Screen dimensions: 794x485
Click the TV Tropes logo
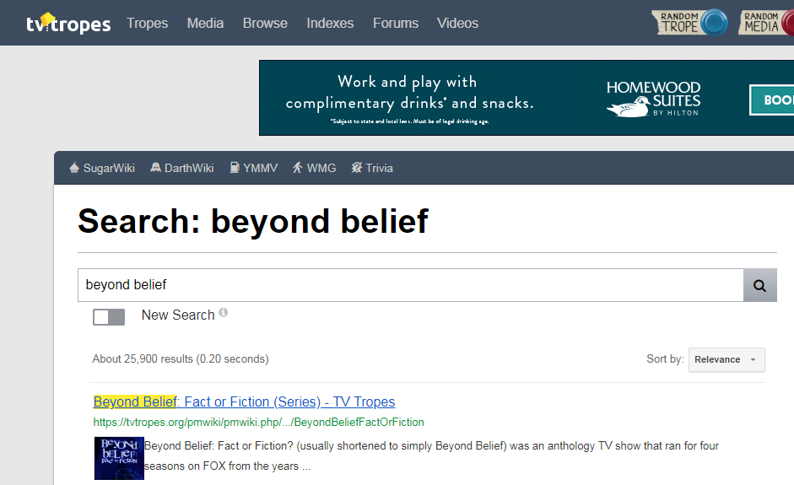tap(68, 24)
